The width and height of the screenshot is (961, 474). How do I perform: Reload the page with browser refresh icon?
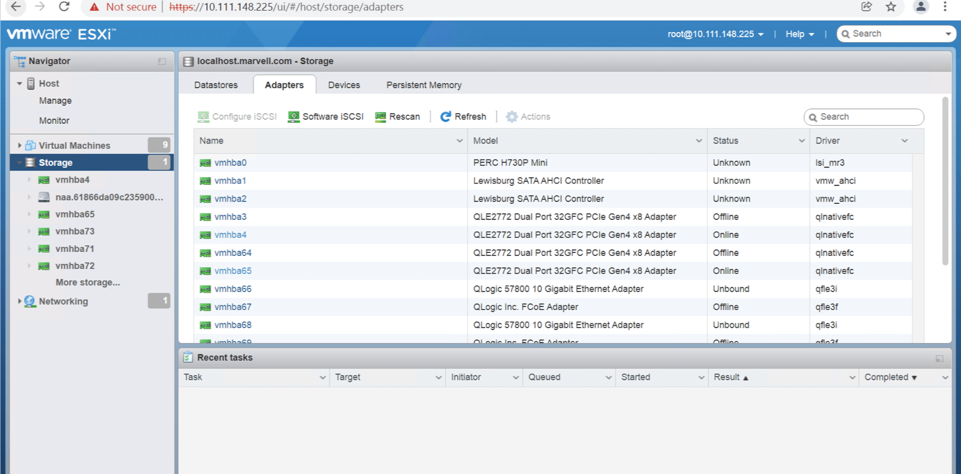pyautogui.click(x=64, y=7)
